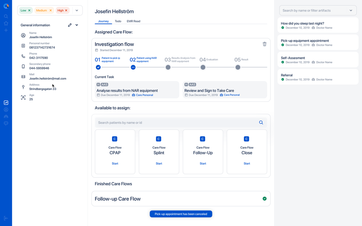Screen dimensions: 362x226
Task: Click step 03 marker on flow progress
Action: pos(168,67)
